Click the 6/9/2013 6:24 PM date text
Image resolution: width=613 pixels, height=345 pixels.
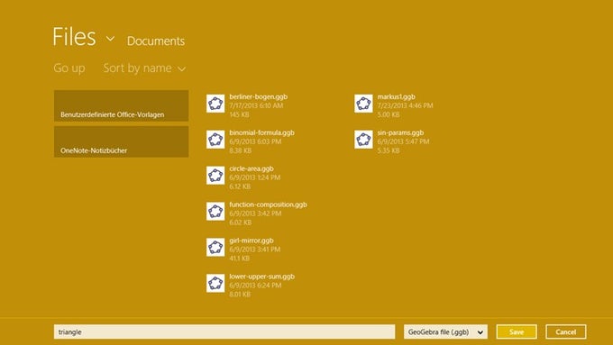[255, 286]
